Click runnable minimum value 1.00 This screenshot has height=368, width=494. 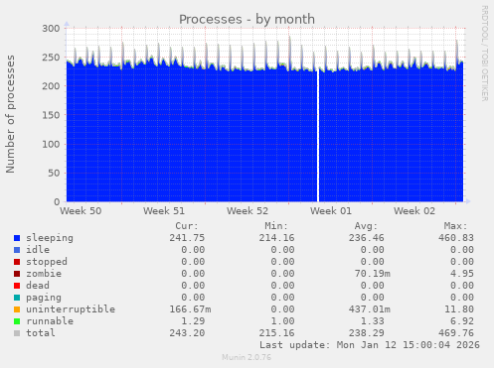(282, 321)
